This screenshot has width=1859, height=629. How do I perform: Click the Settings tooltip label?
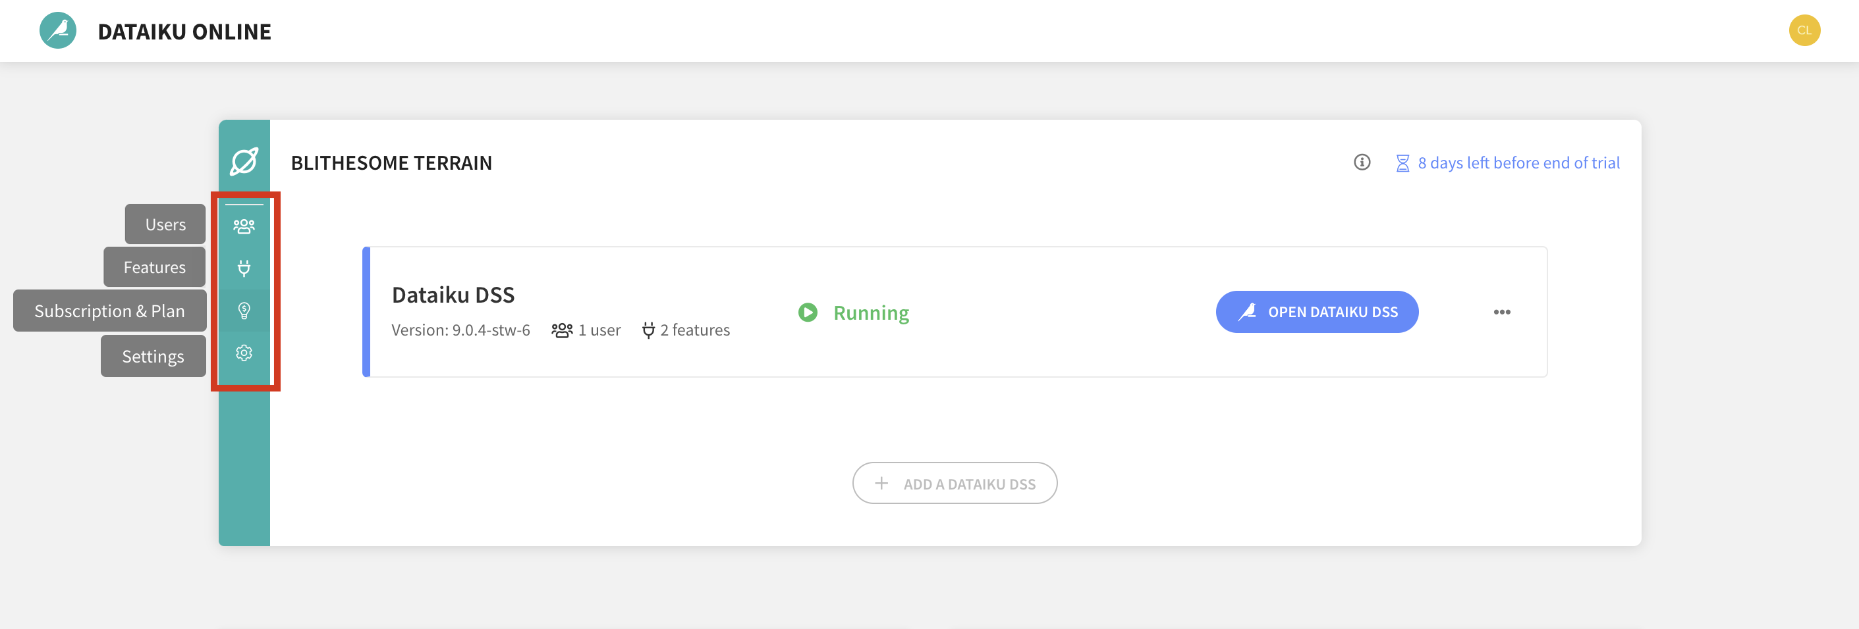(x=153, y=356)
